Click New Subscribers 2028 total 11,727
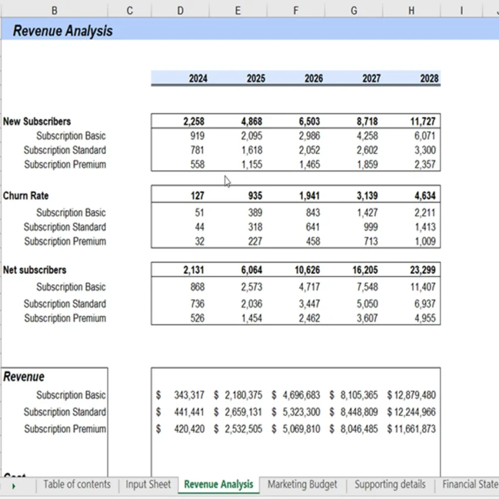The image size is (499, 499). coord(423,122)
